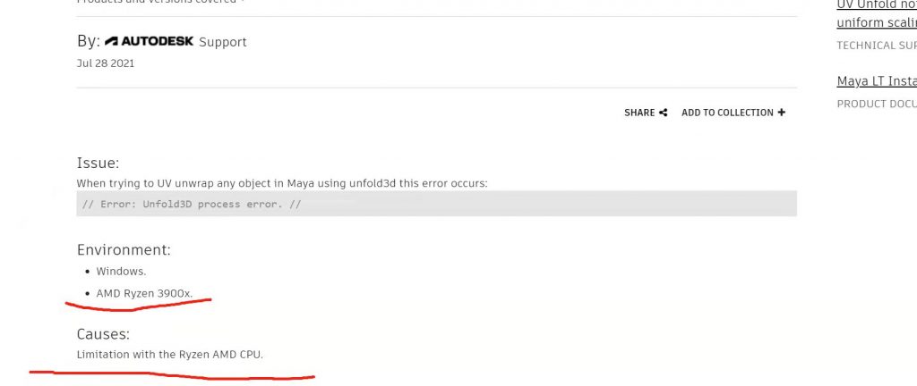Image resolution: width=917 pixels, height=386 pixels.
Task: Click the SHARE button text
Action: [639, 113]
